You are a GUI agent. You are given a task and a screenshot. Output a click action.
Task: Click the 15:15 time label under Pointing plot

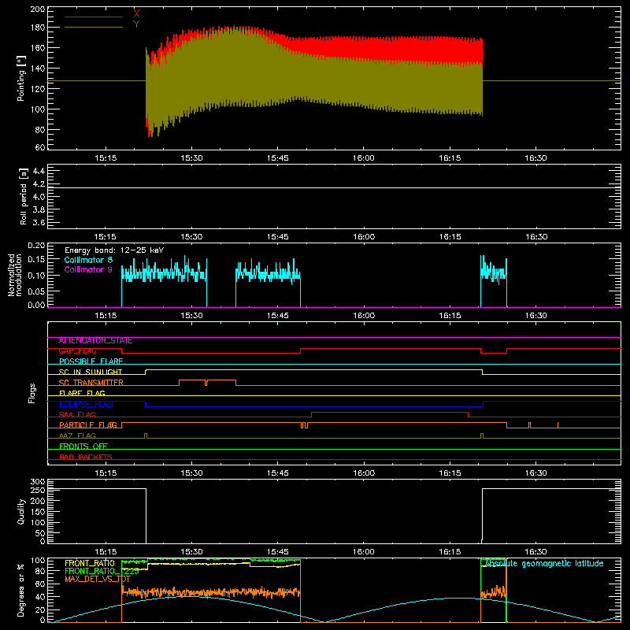tap(106, 158)
